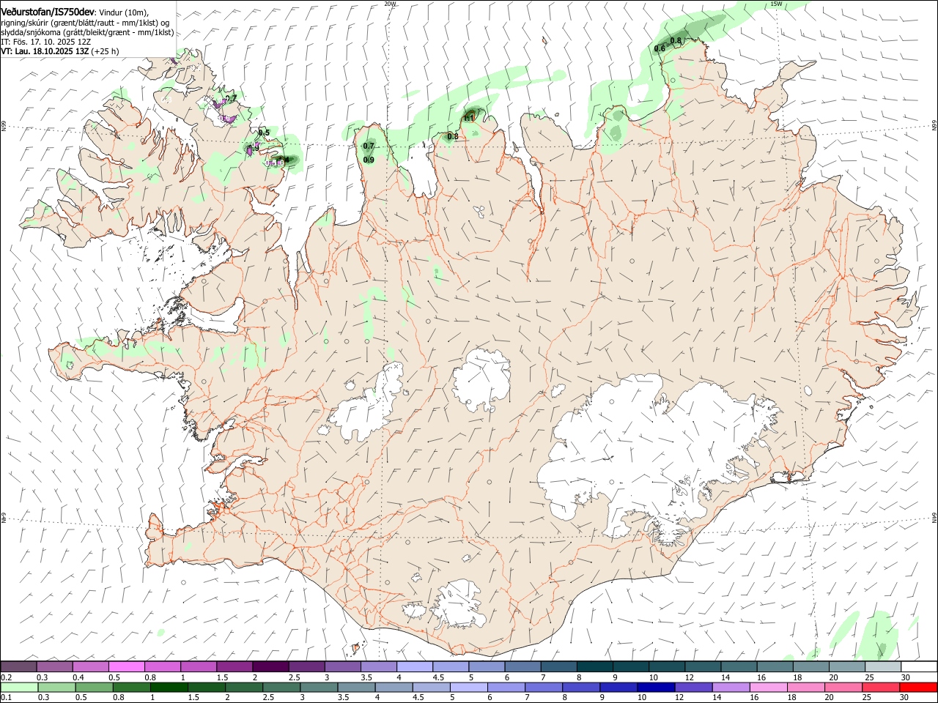
Task: Click rain scale swatch between 10 and 12
Action: [656, 687]
